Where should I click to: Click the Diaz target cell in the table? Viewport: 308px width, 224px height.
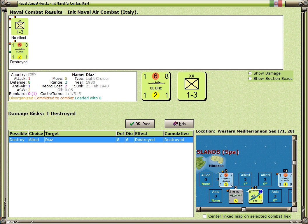(80, 140)
